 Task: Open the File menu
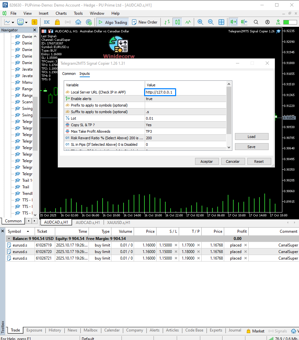pyautogui.click(x=13, y=13)
